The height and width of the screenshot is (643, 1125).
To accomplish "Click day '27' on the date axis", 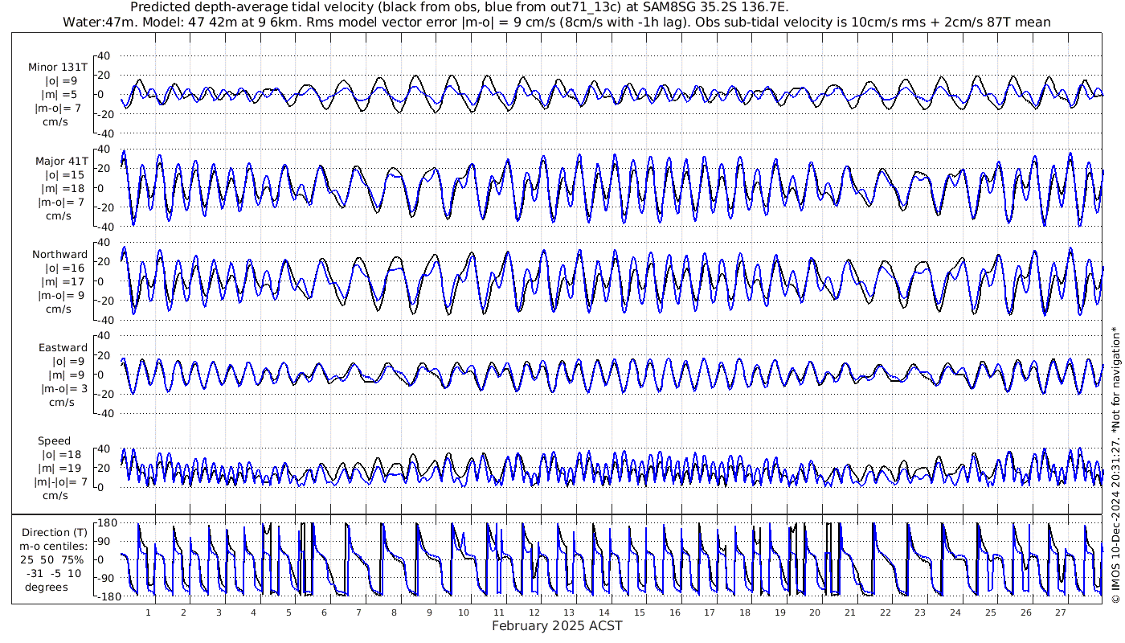I will tap(1061, 612).
